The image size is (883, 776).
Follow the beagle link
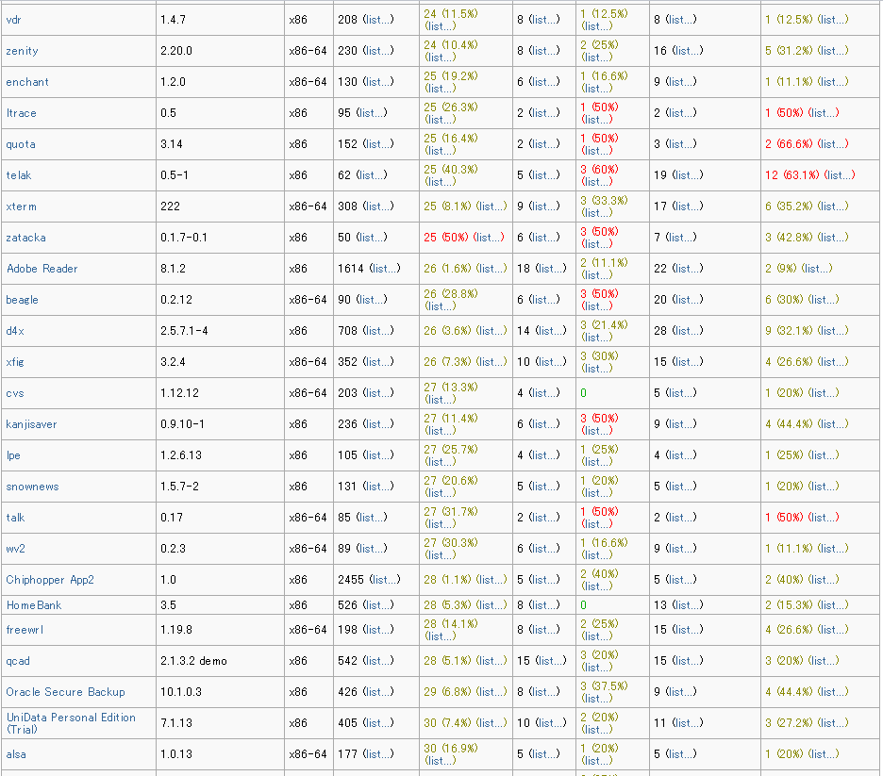tap(22, 300)
